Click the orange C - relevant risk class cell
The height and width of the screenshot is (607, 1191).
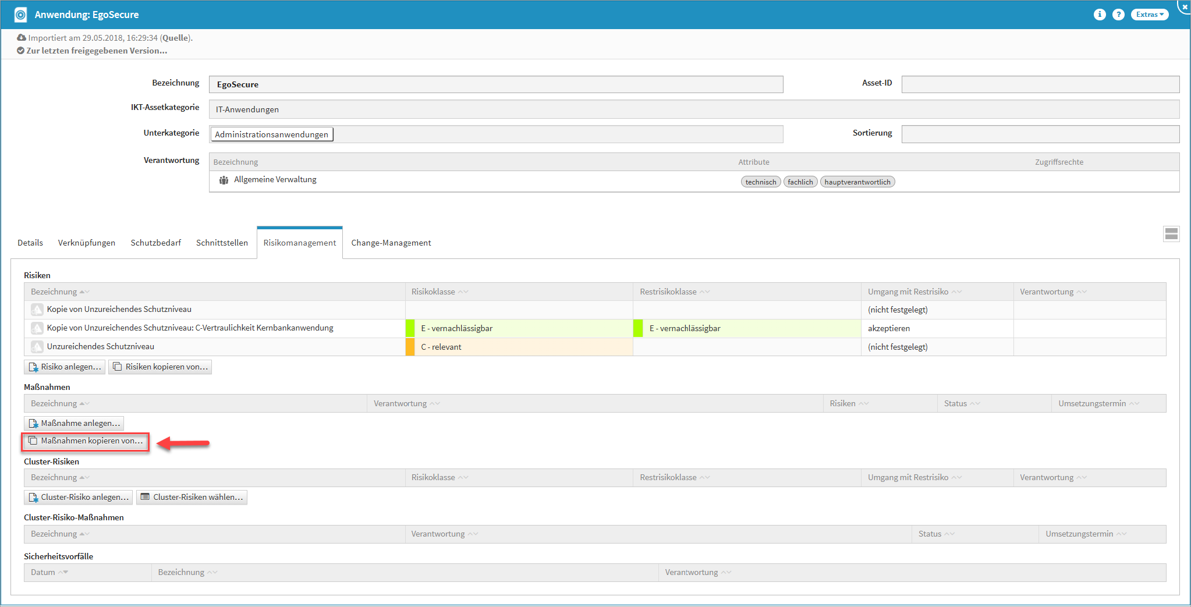click(519, 347)
